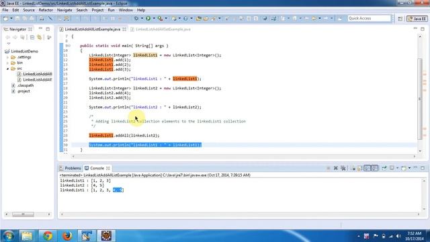Image resolution: width=430 pixels, height=242 pixels.
Task: Expand the bin folder
Action: (7, 63)
